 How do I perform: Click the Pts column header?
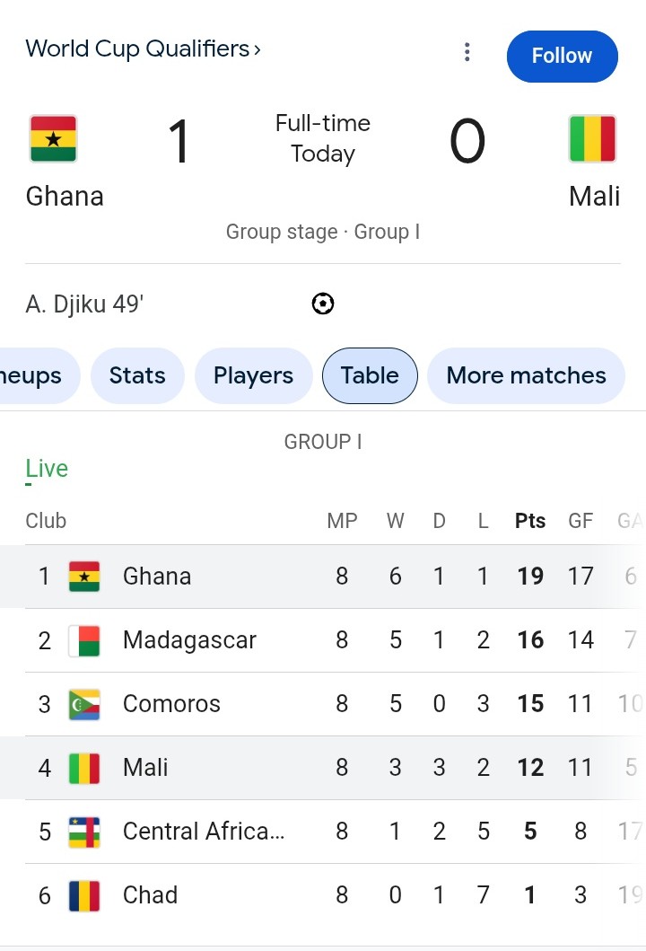[530, 521]
